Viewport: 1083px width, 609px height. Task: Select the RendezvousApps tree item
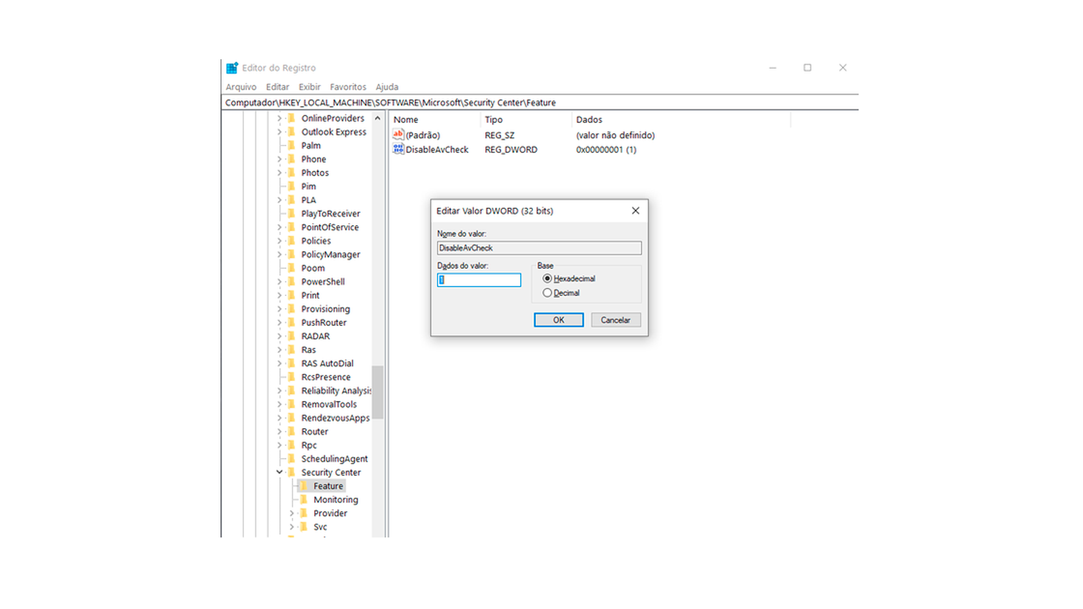pyautogui.click(x=335, y=418)
